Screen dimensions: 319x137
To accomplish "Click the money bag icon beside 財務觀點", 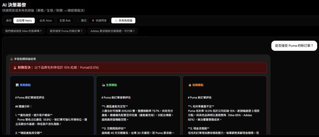I will [190, 85].
